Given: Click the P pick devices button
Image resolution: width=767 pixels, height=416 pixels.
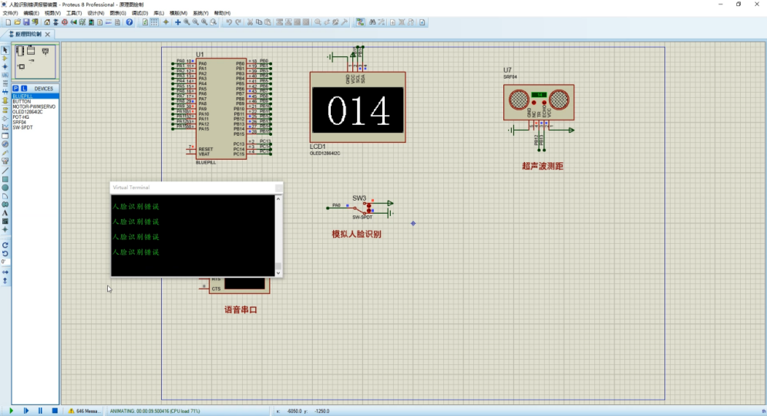Looking at the screenshot, I should pyautogui.click(x=15, y=88).
